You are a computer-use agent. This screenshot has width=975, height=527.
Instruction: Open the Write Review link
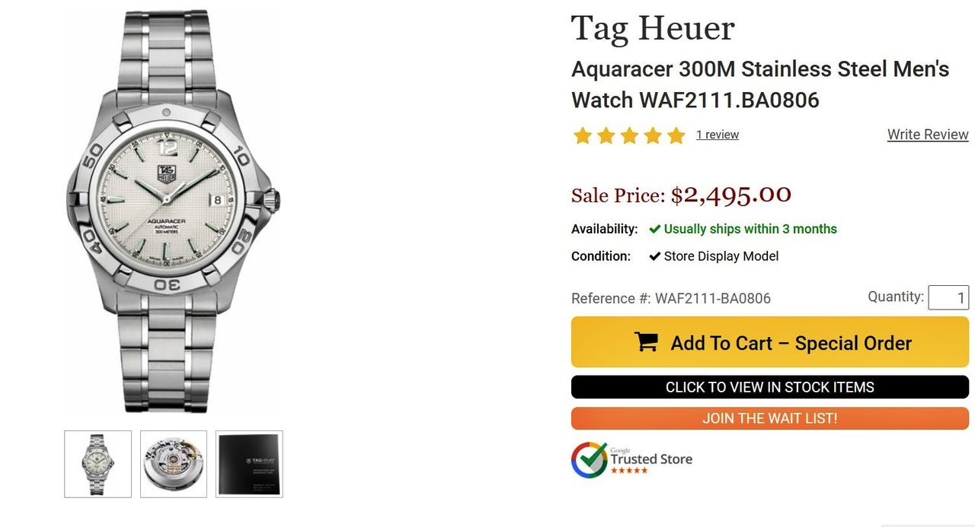click(x=928, y=135)
